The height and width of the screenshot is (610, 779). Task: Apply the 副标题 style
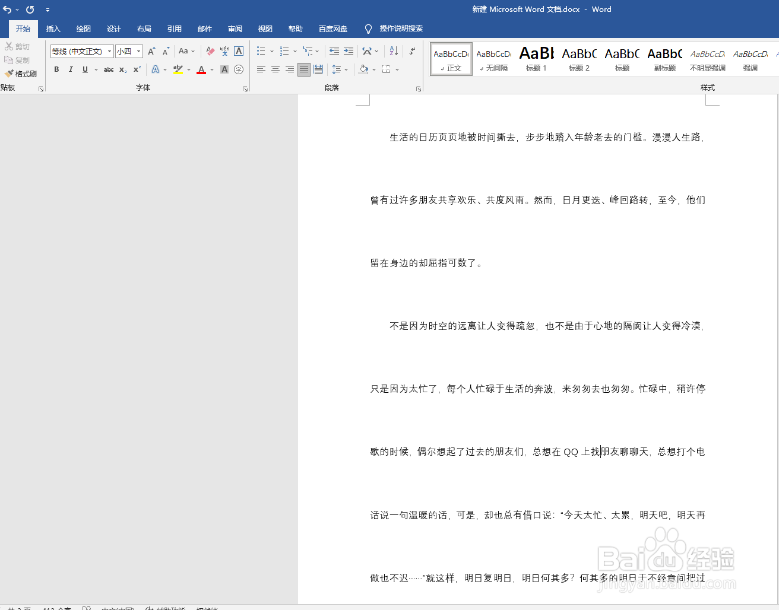(665, 59)
